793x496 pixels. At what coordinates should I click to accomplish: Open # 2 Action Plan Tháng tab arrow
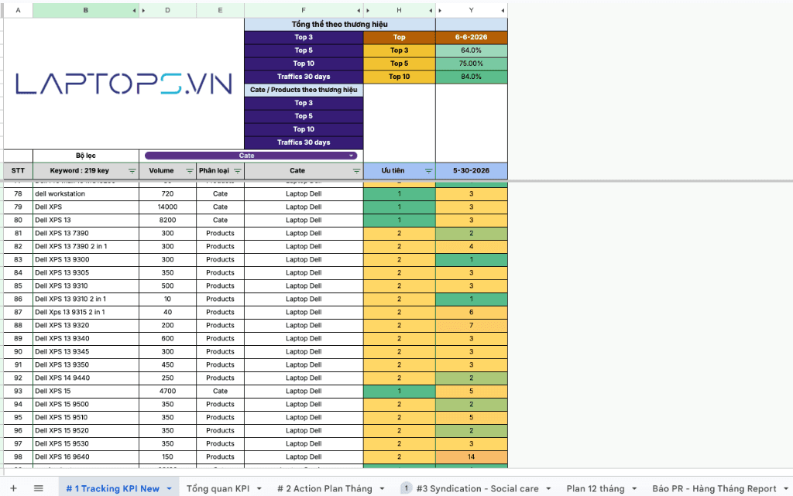pos(382,489)
